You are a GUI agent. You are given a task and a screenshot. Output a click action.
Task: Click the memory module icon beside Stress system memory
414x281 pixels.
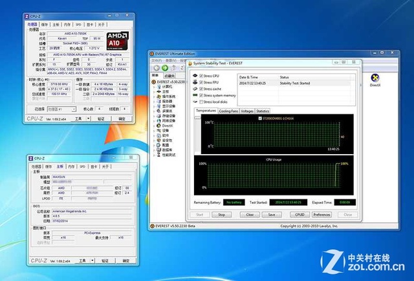[195, 95]
